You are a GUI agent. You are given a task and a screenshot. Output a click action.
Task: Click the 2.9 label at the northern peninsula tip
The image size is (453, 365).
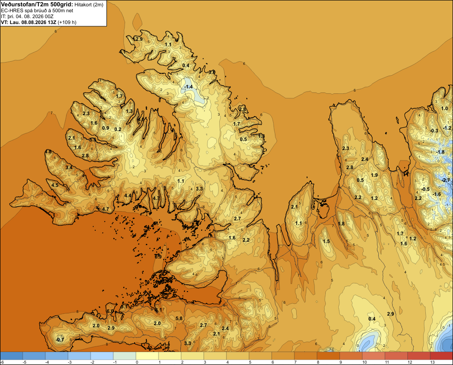tap(139, 39)
